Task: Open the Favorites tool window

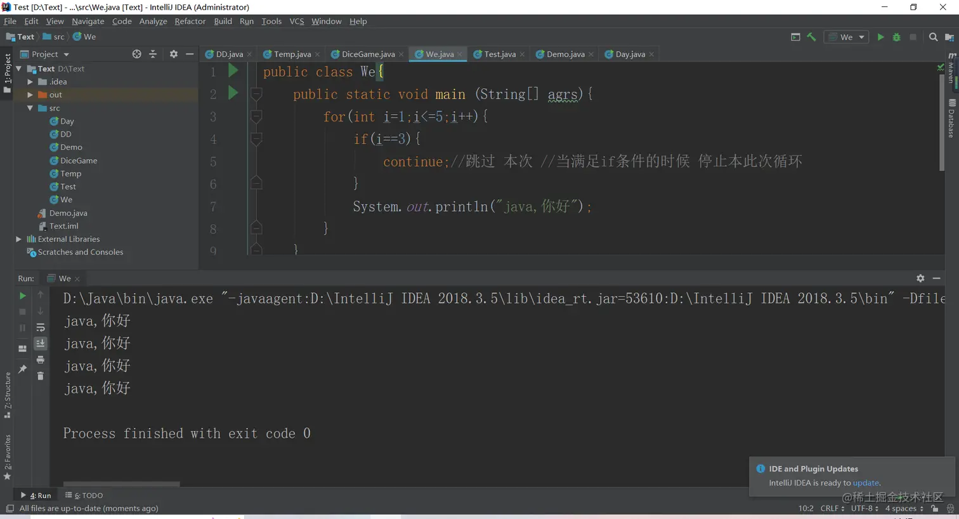Action: [8, 457]
